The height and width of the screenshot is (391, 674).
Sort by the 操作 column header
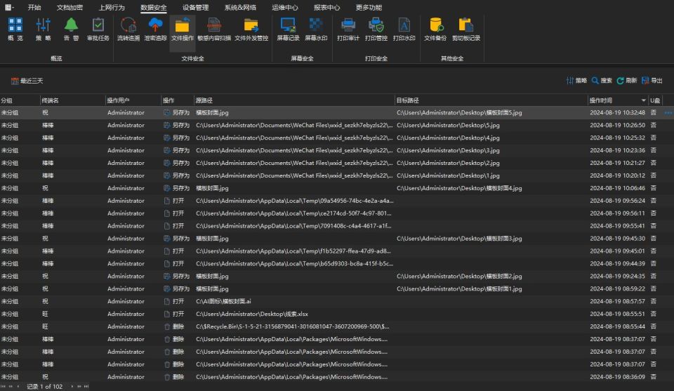click(x=177, y=100)
